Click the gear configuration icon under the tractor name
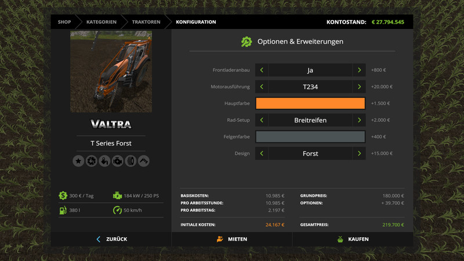Image resolution: width=464 pixels, height=261 pixels. (x=91, y=161)
